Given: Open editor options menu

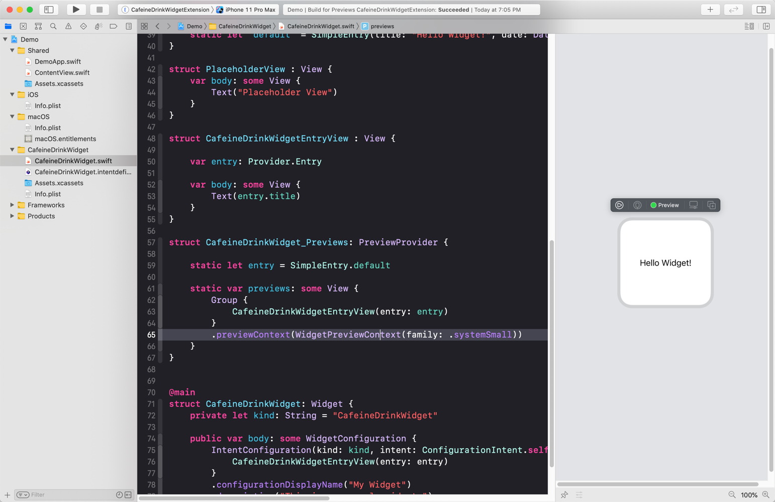Looking at the screenshot, I should coord(749,26).
